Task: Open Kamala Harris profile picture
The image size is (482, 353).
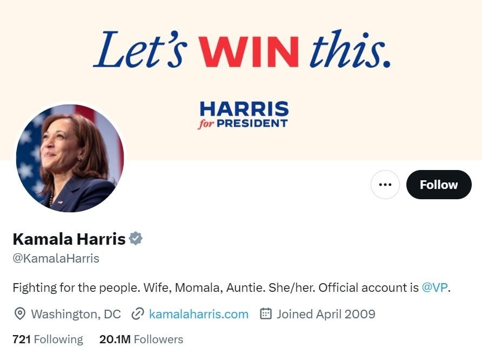Action: (70, 158)
